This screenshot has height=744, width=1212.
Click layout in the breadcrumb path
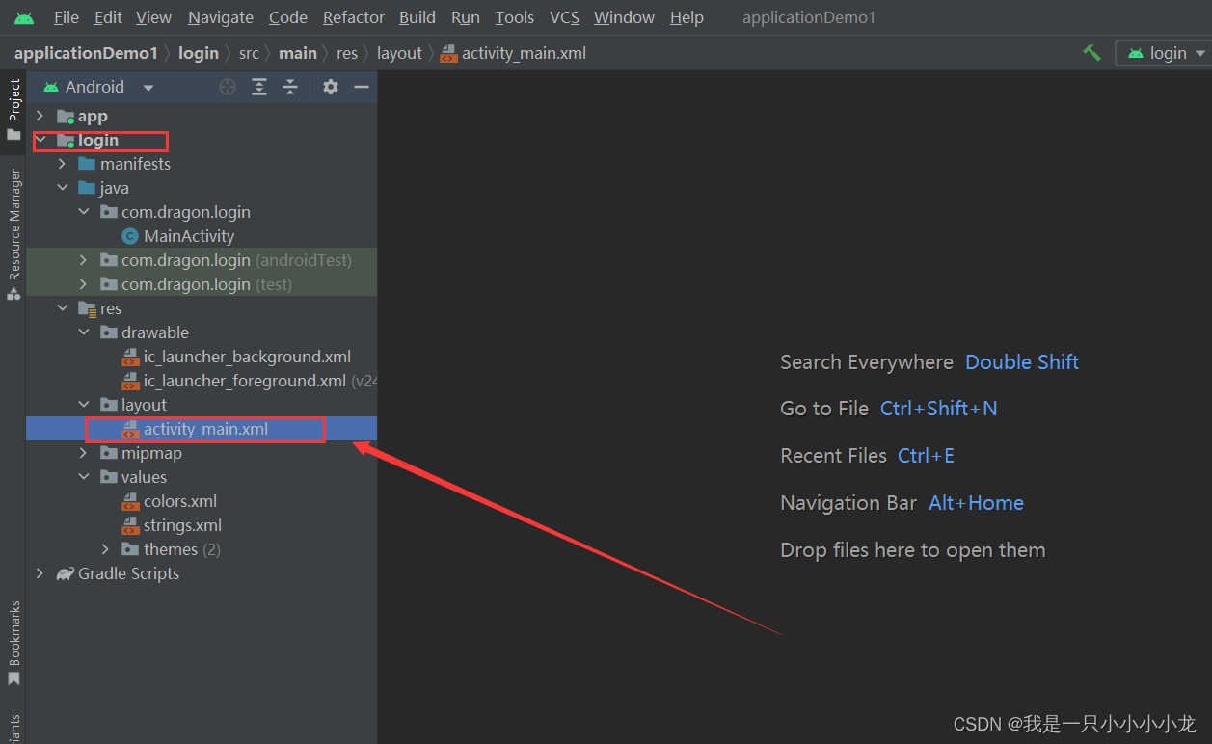[399, 53]
